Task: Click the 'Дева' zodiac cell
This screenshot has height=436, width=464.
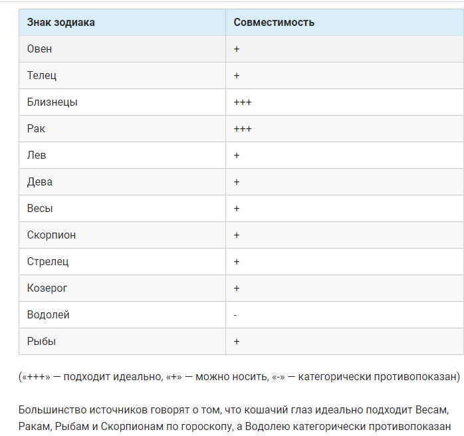Action: tap(40, 182)
